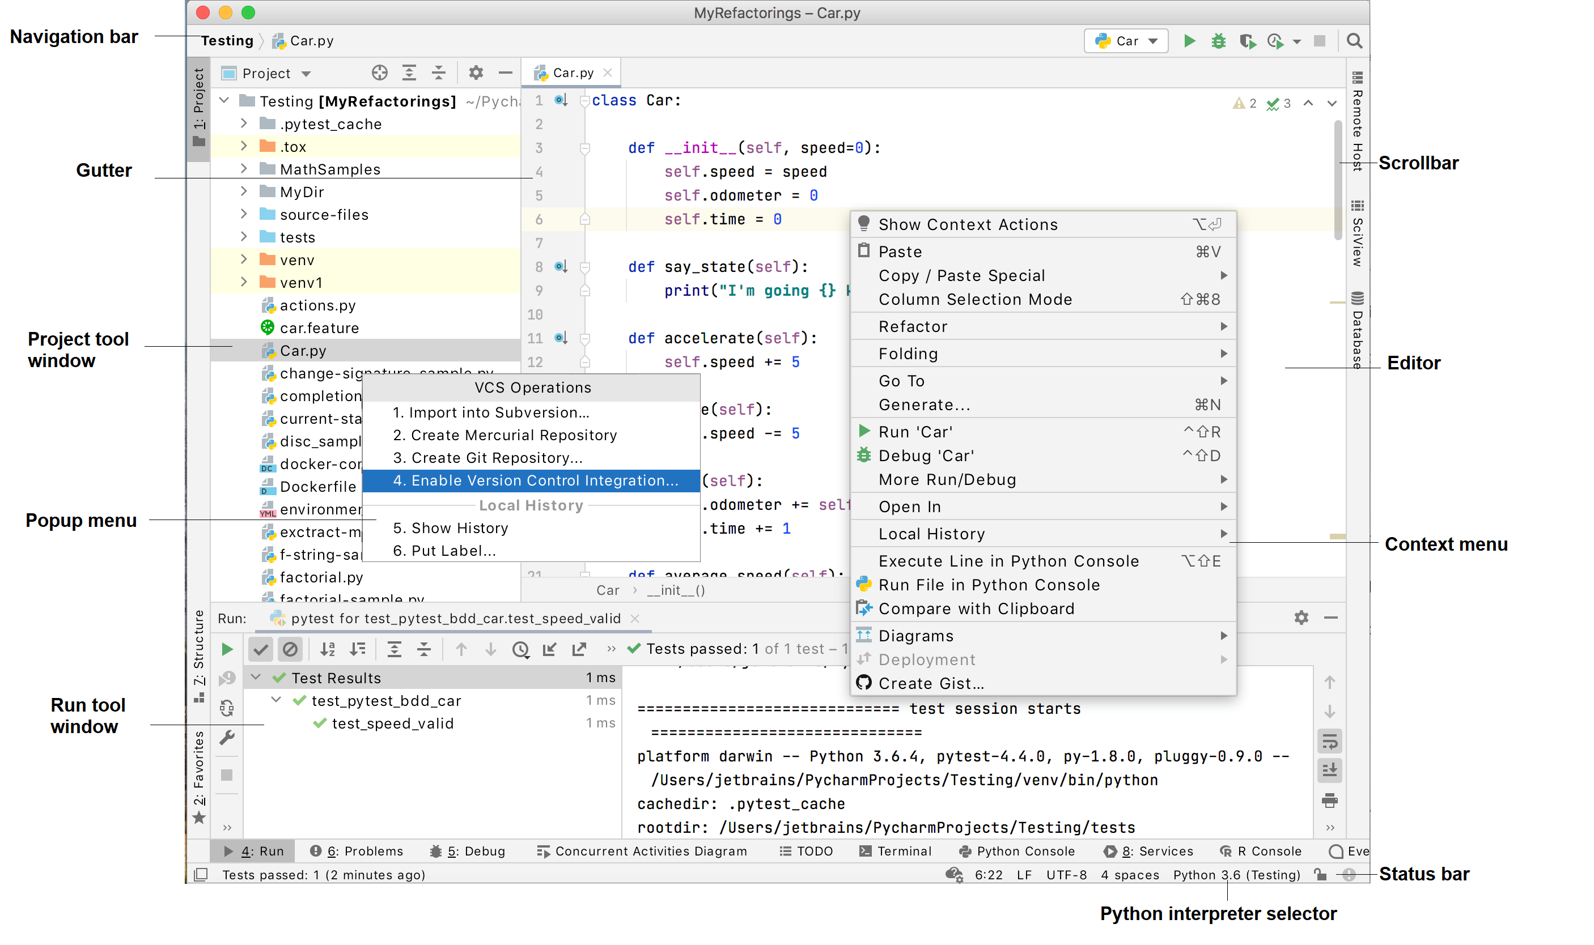Open the Car run configuration dropdown

click(x=1126, y=41)
